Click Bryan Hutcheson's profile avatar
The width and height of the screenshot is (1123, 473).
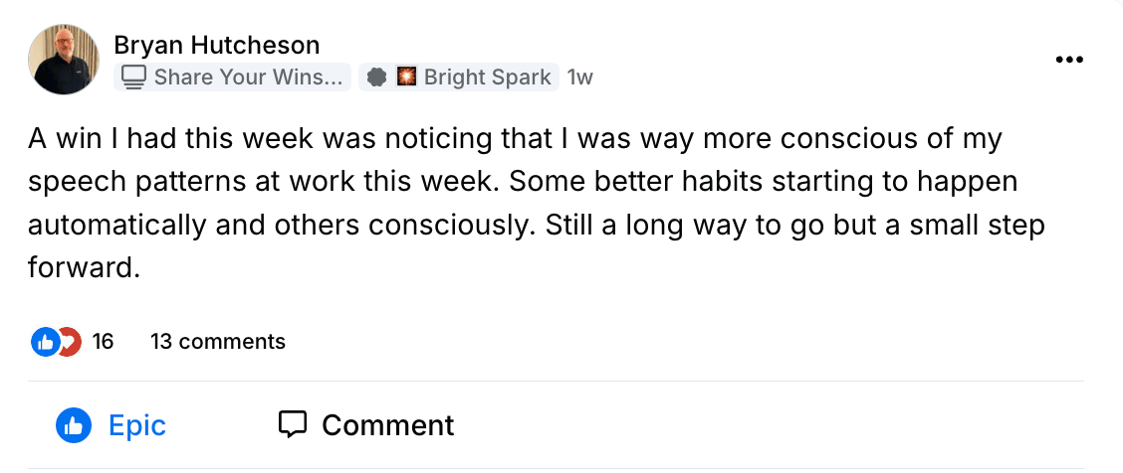pos(64,60)
